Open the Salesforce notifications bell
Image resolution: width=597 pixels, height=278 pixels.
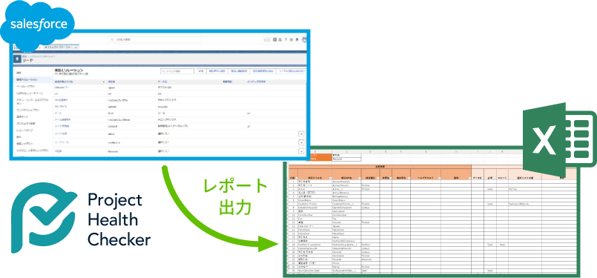[x=297, y=39]
